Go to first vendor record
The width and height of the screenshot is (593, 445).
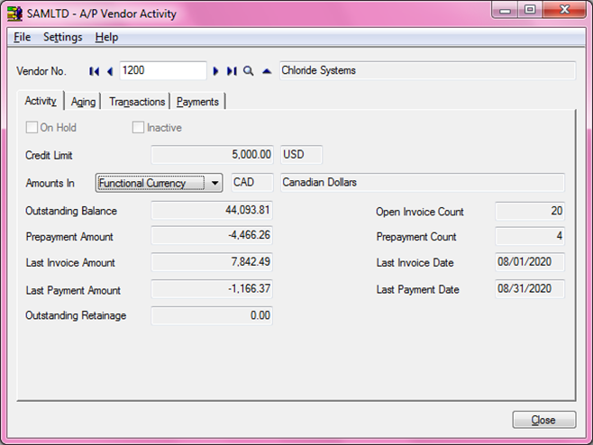[94, 71]
